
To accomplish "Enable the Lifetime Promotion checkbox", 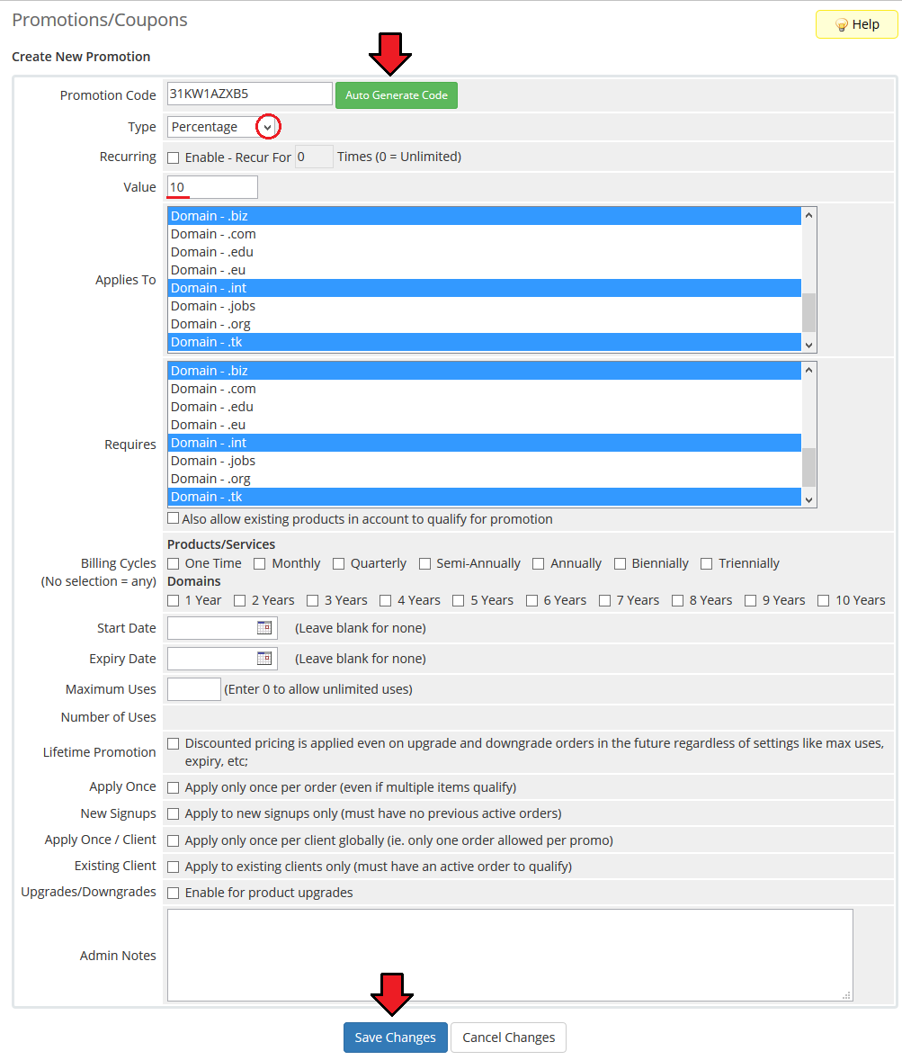I will 174,743.
